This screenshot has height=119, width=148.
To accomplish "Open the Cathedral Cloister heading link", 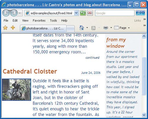I will (30, 71).
